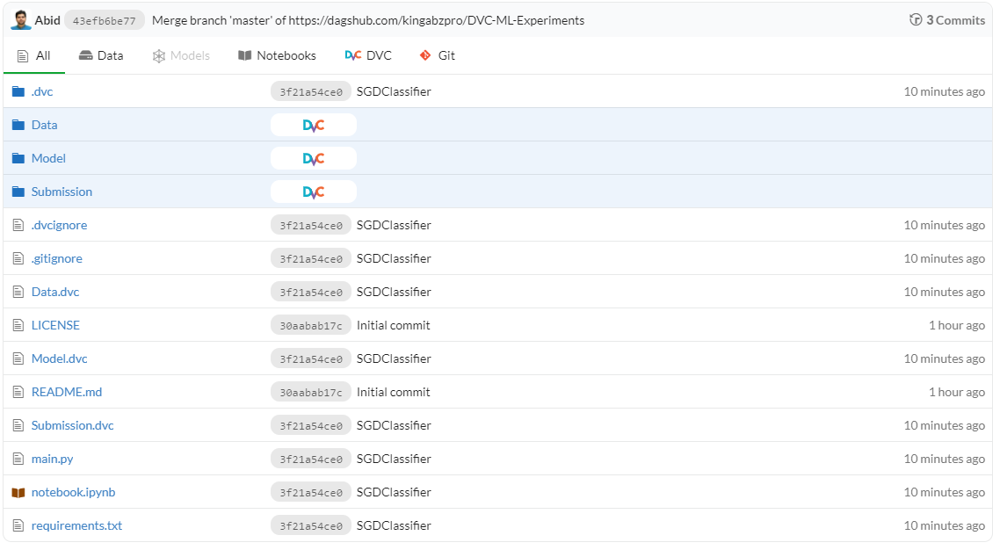Switch to the Data tab
This screenshot has width=1007, height=550.
[101, 55]
